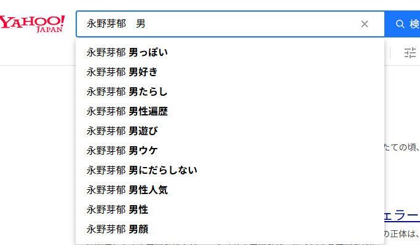
Task: Click the Yahoo! Japan logo
Action: click(x=32, y=24)
